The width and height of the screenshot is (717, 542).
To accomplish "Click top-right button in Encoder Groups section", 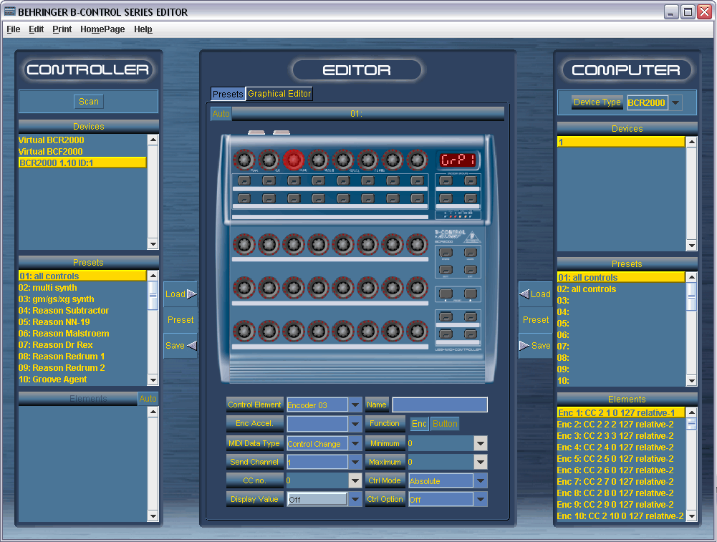I will pos(471,180).
